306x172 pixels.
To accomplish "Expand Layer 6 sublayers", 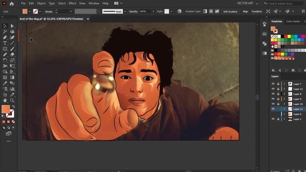I will (284, 114).
